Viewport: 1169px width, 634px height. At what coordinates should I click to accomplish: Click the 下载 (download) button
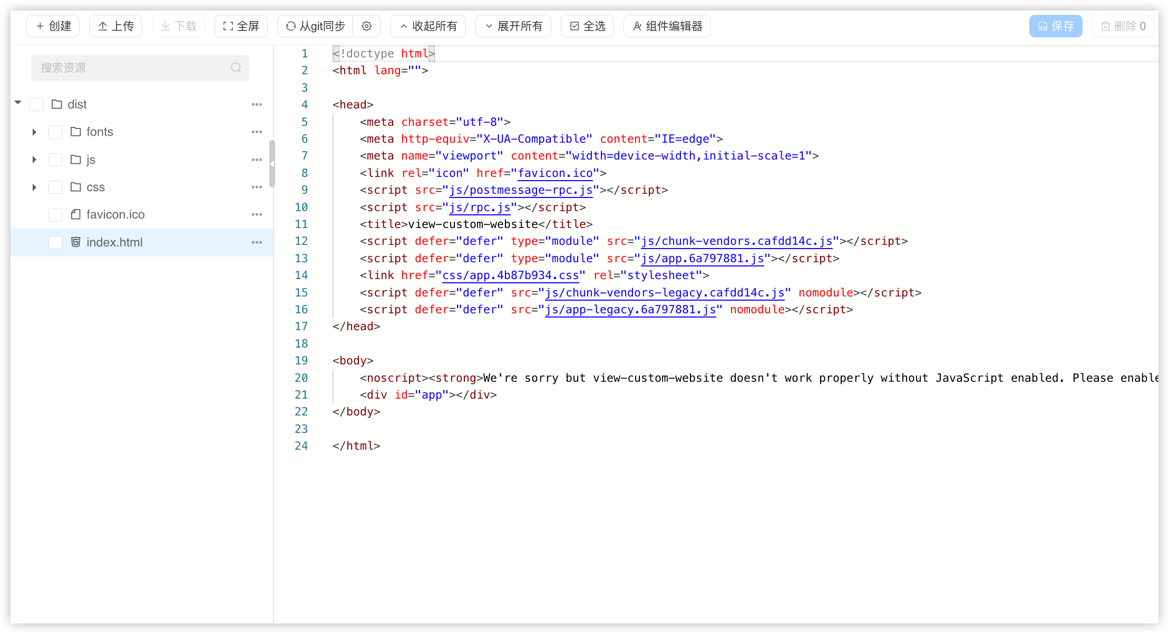pyautogui.click(x=179, y=26)
